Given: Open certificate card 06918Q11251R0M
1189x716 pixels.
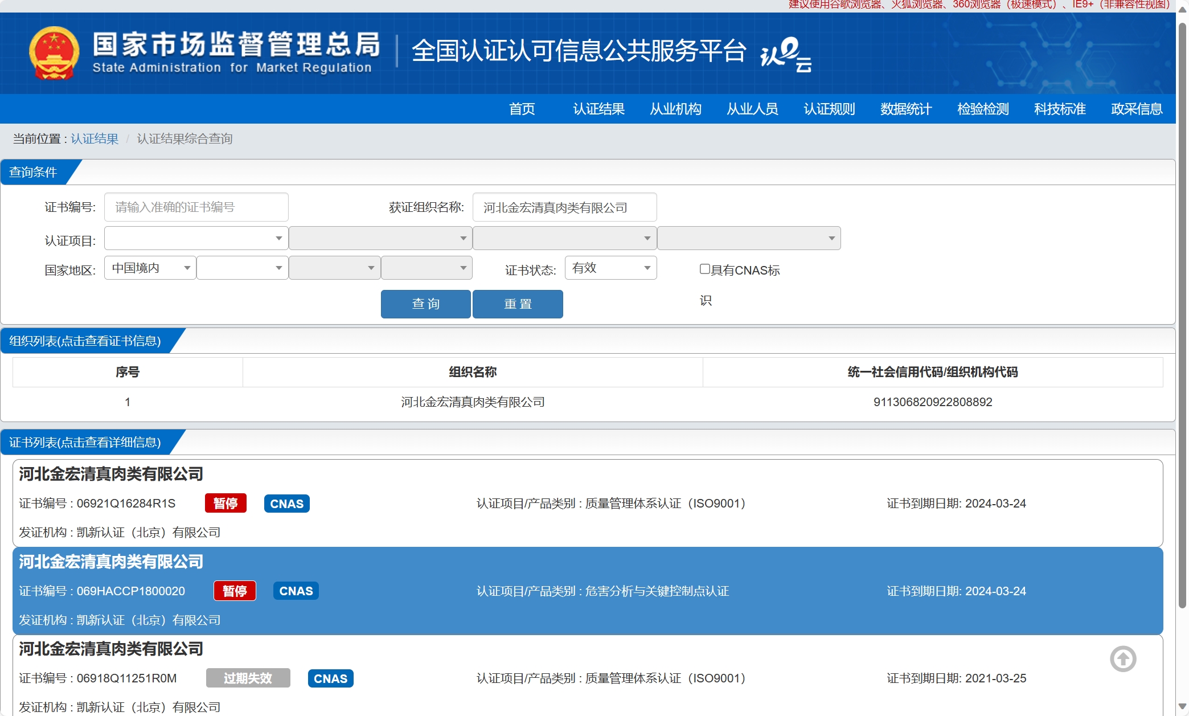Looking at the screenshot, I should coord(588,676).
